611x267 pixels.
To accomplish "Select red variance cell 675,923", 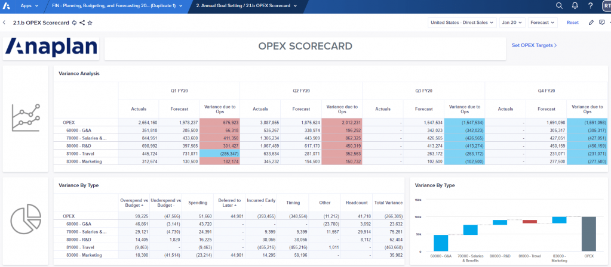I will [219, 122].
